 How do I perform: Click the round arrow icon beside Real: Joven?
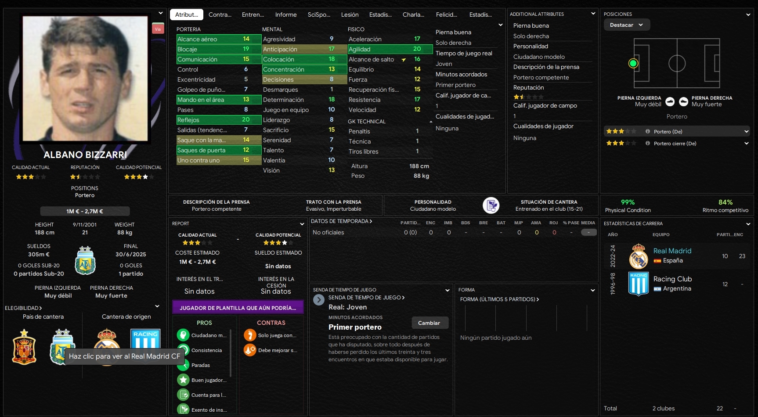[319, 300]
